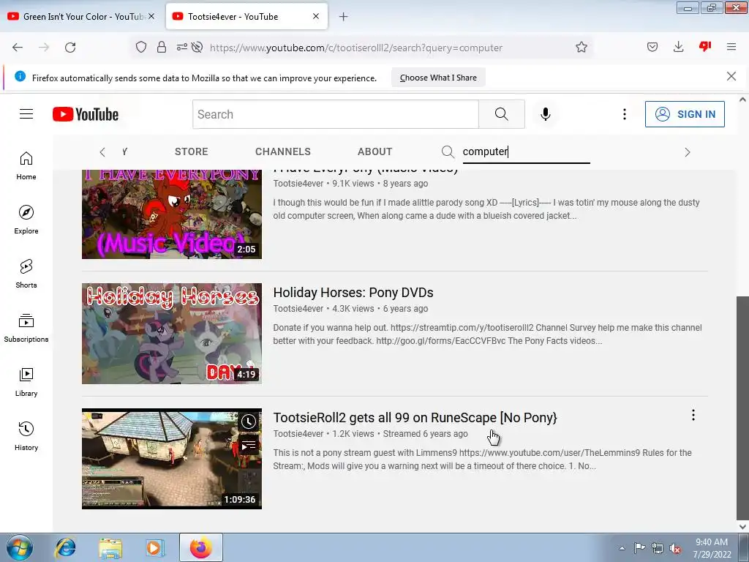Click the search magnifier button in YouTube header

pos(502,114)
